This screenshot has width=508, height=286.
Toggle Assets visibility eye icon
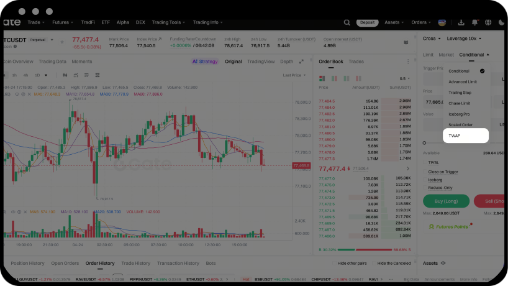(x=443, y=263)
